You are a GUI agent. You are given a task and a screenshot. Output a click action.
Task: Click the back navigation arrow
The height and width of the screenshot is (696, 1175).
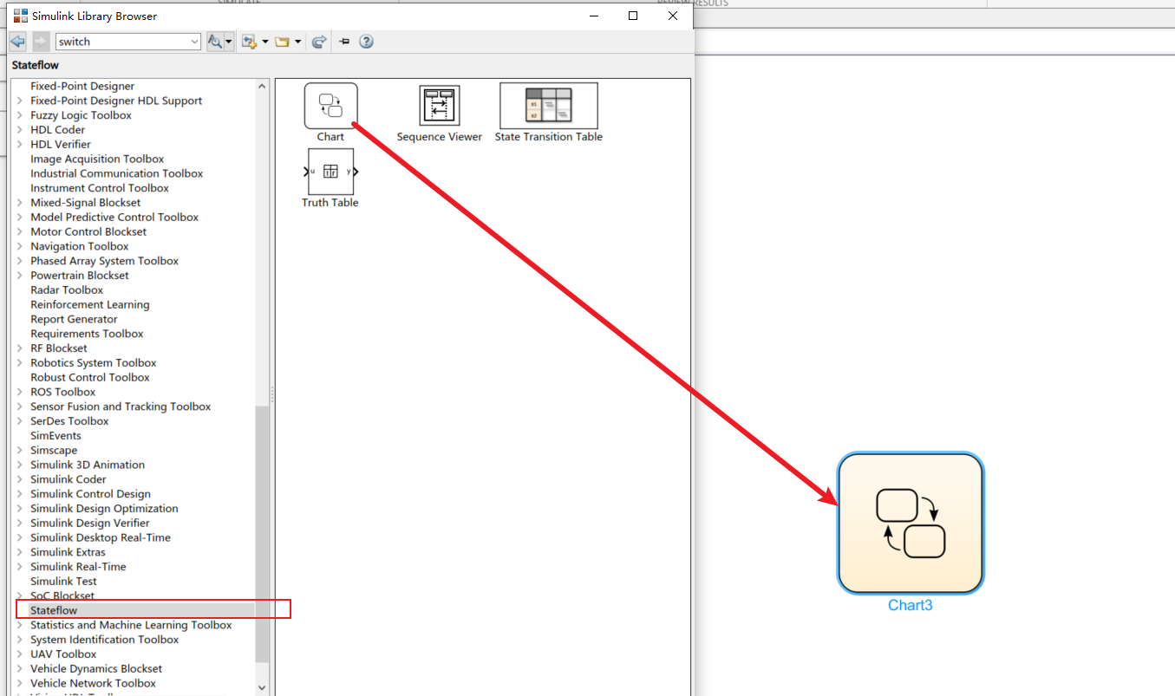(18, 42)
